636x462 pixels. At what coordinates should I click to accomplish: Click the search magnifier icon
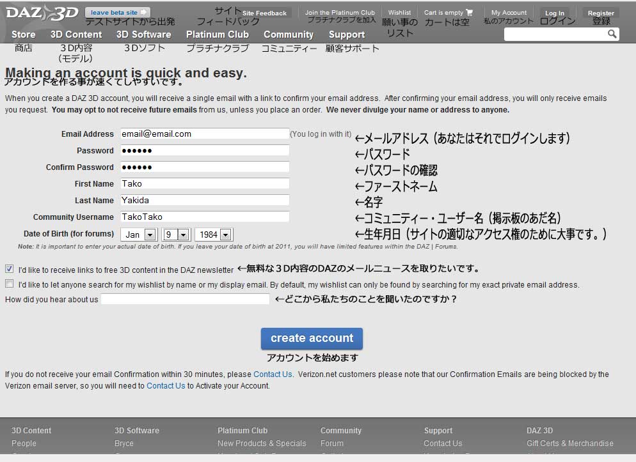tap(612, 34)
